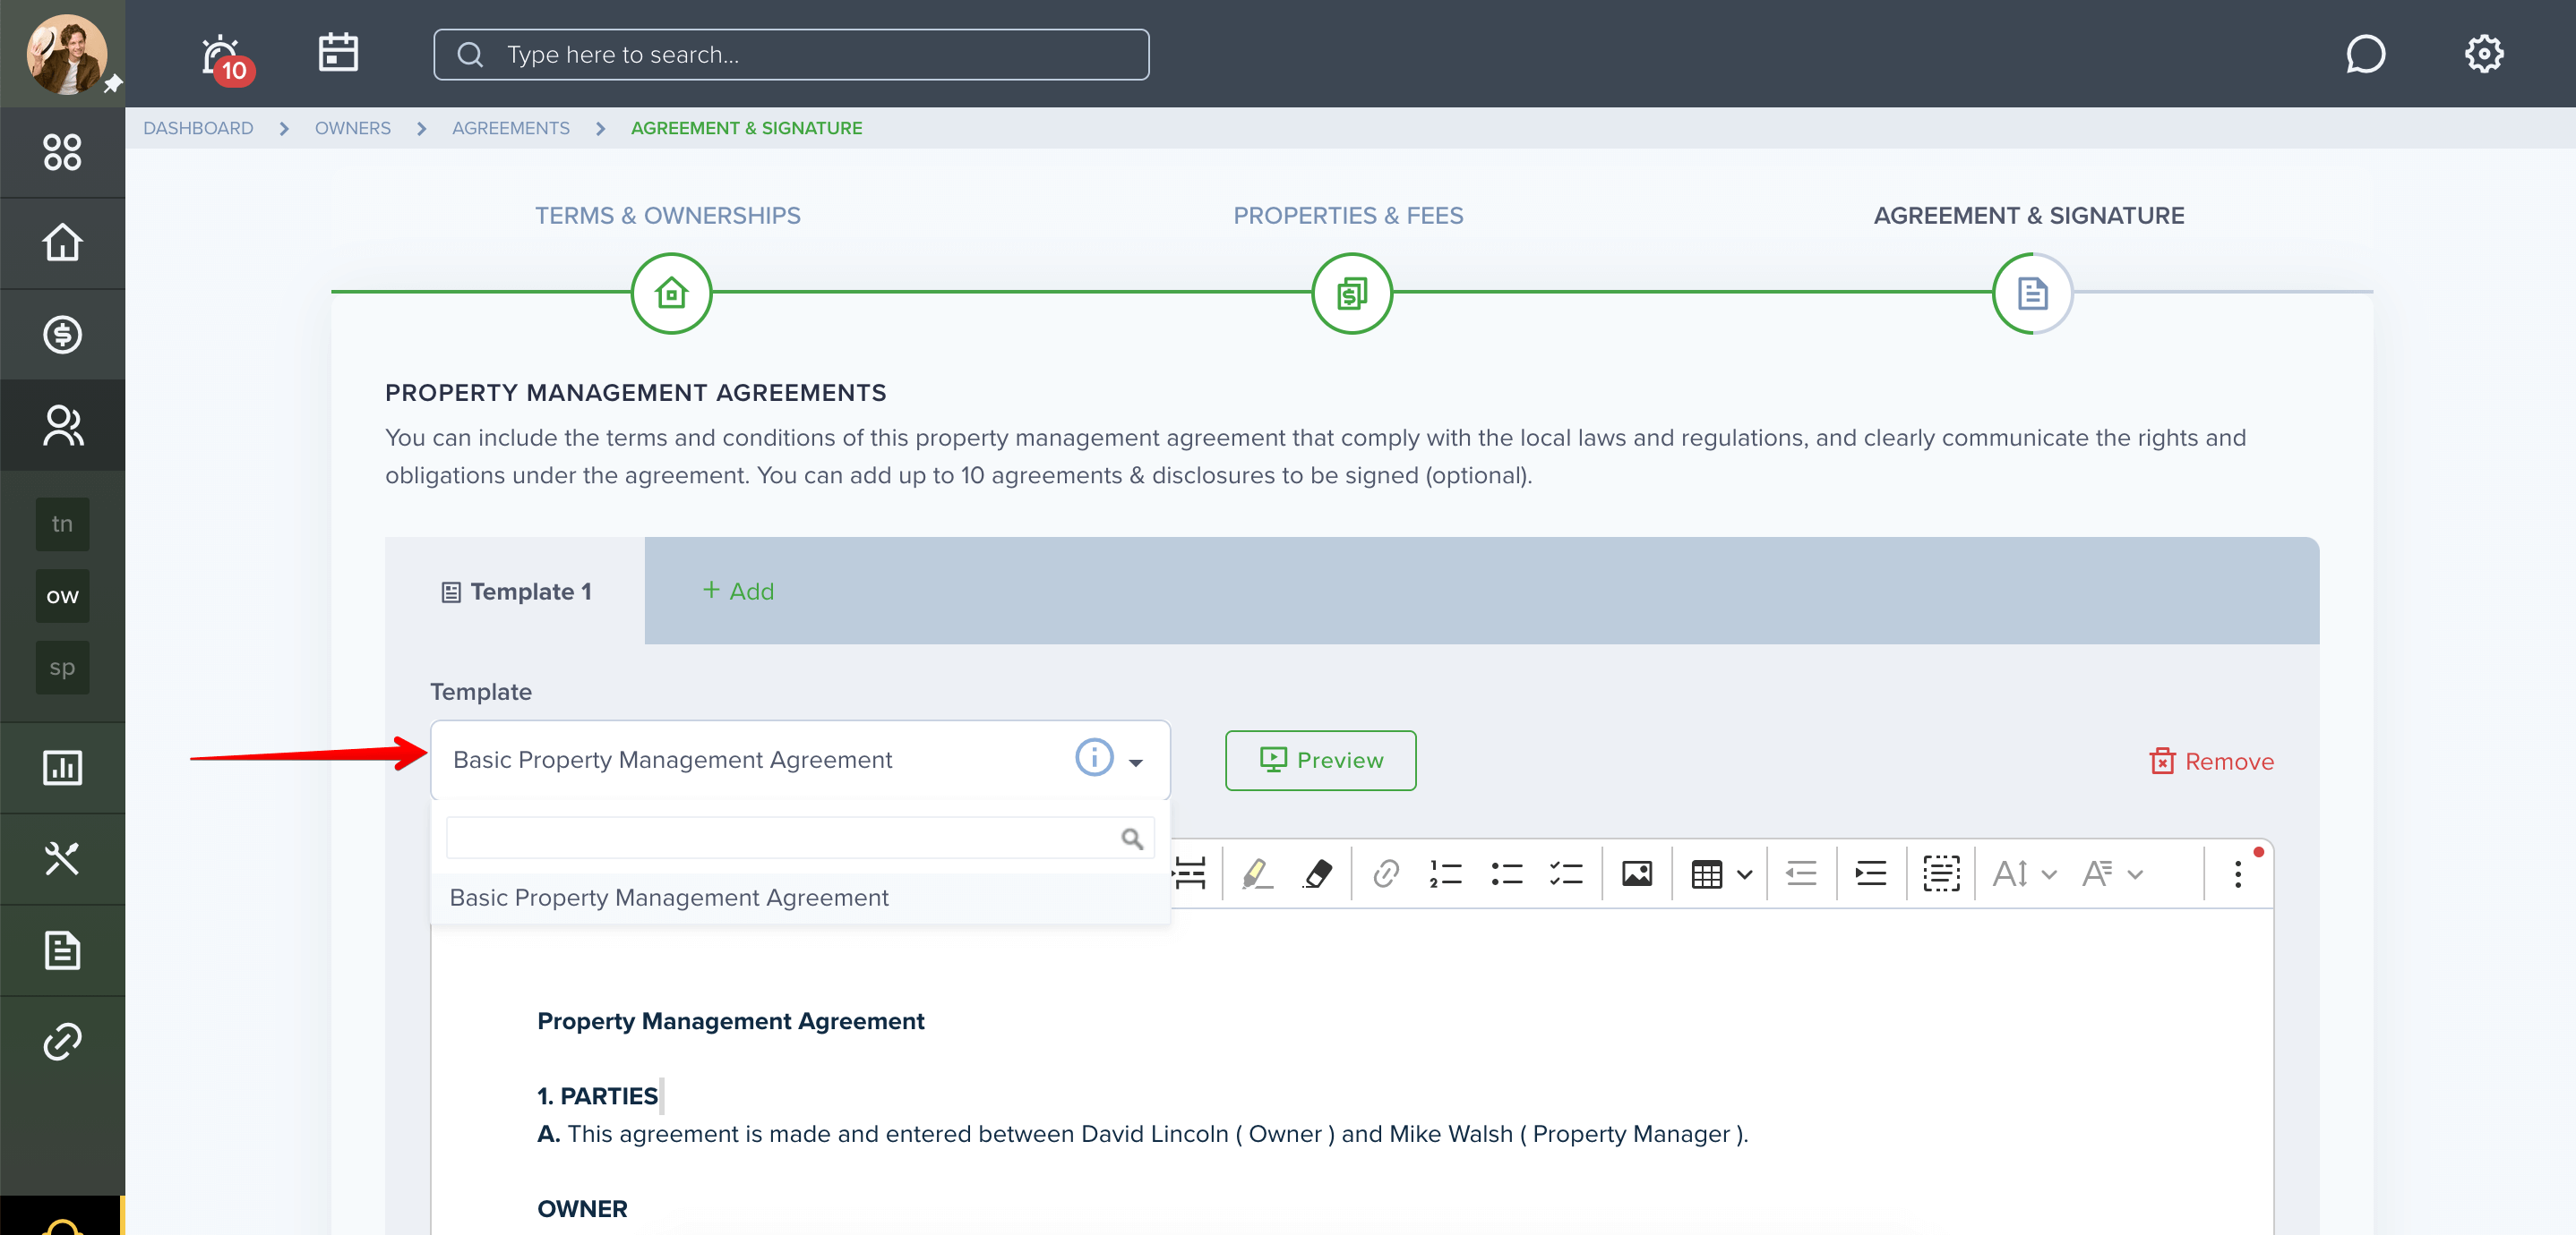Open the documents icon in sidebar
Screen dimensions: 2576x1235
click(62, 950)
